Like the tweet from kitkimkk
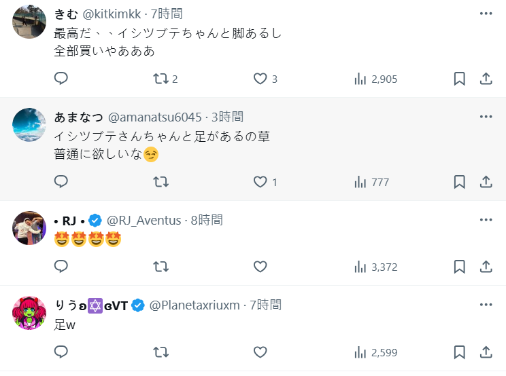506x376 pixels. pos(260,79)
